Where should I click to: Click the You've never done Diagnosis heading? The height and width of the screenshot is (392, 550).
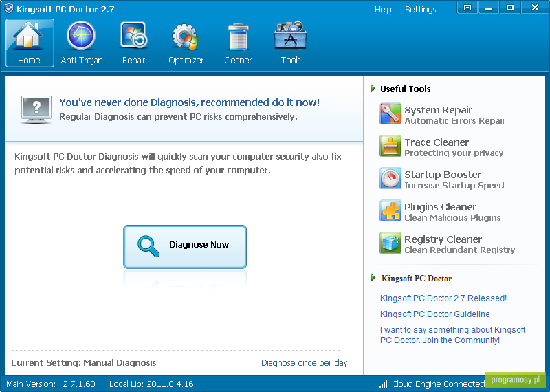pyautogui.click(x=190, y=102)
